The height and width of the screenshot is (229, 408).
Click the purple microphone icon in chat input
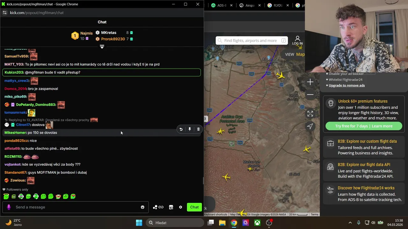tap(9, 207)
